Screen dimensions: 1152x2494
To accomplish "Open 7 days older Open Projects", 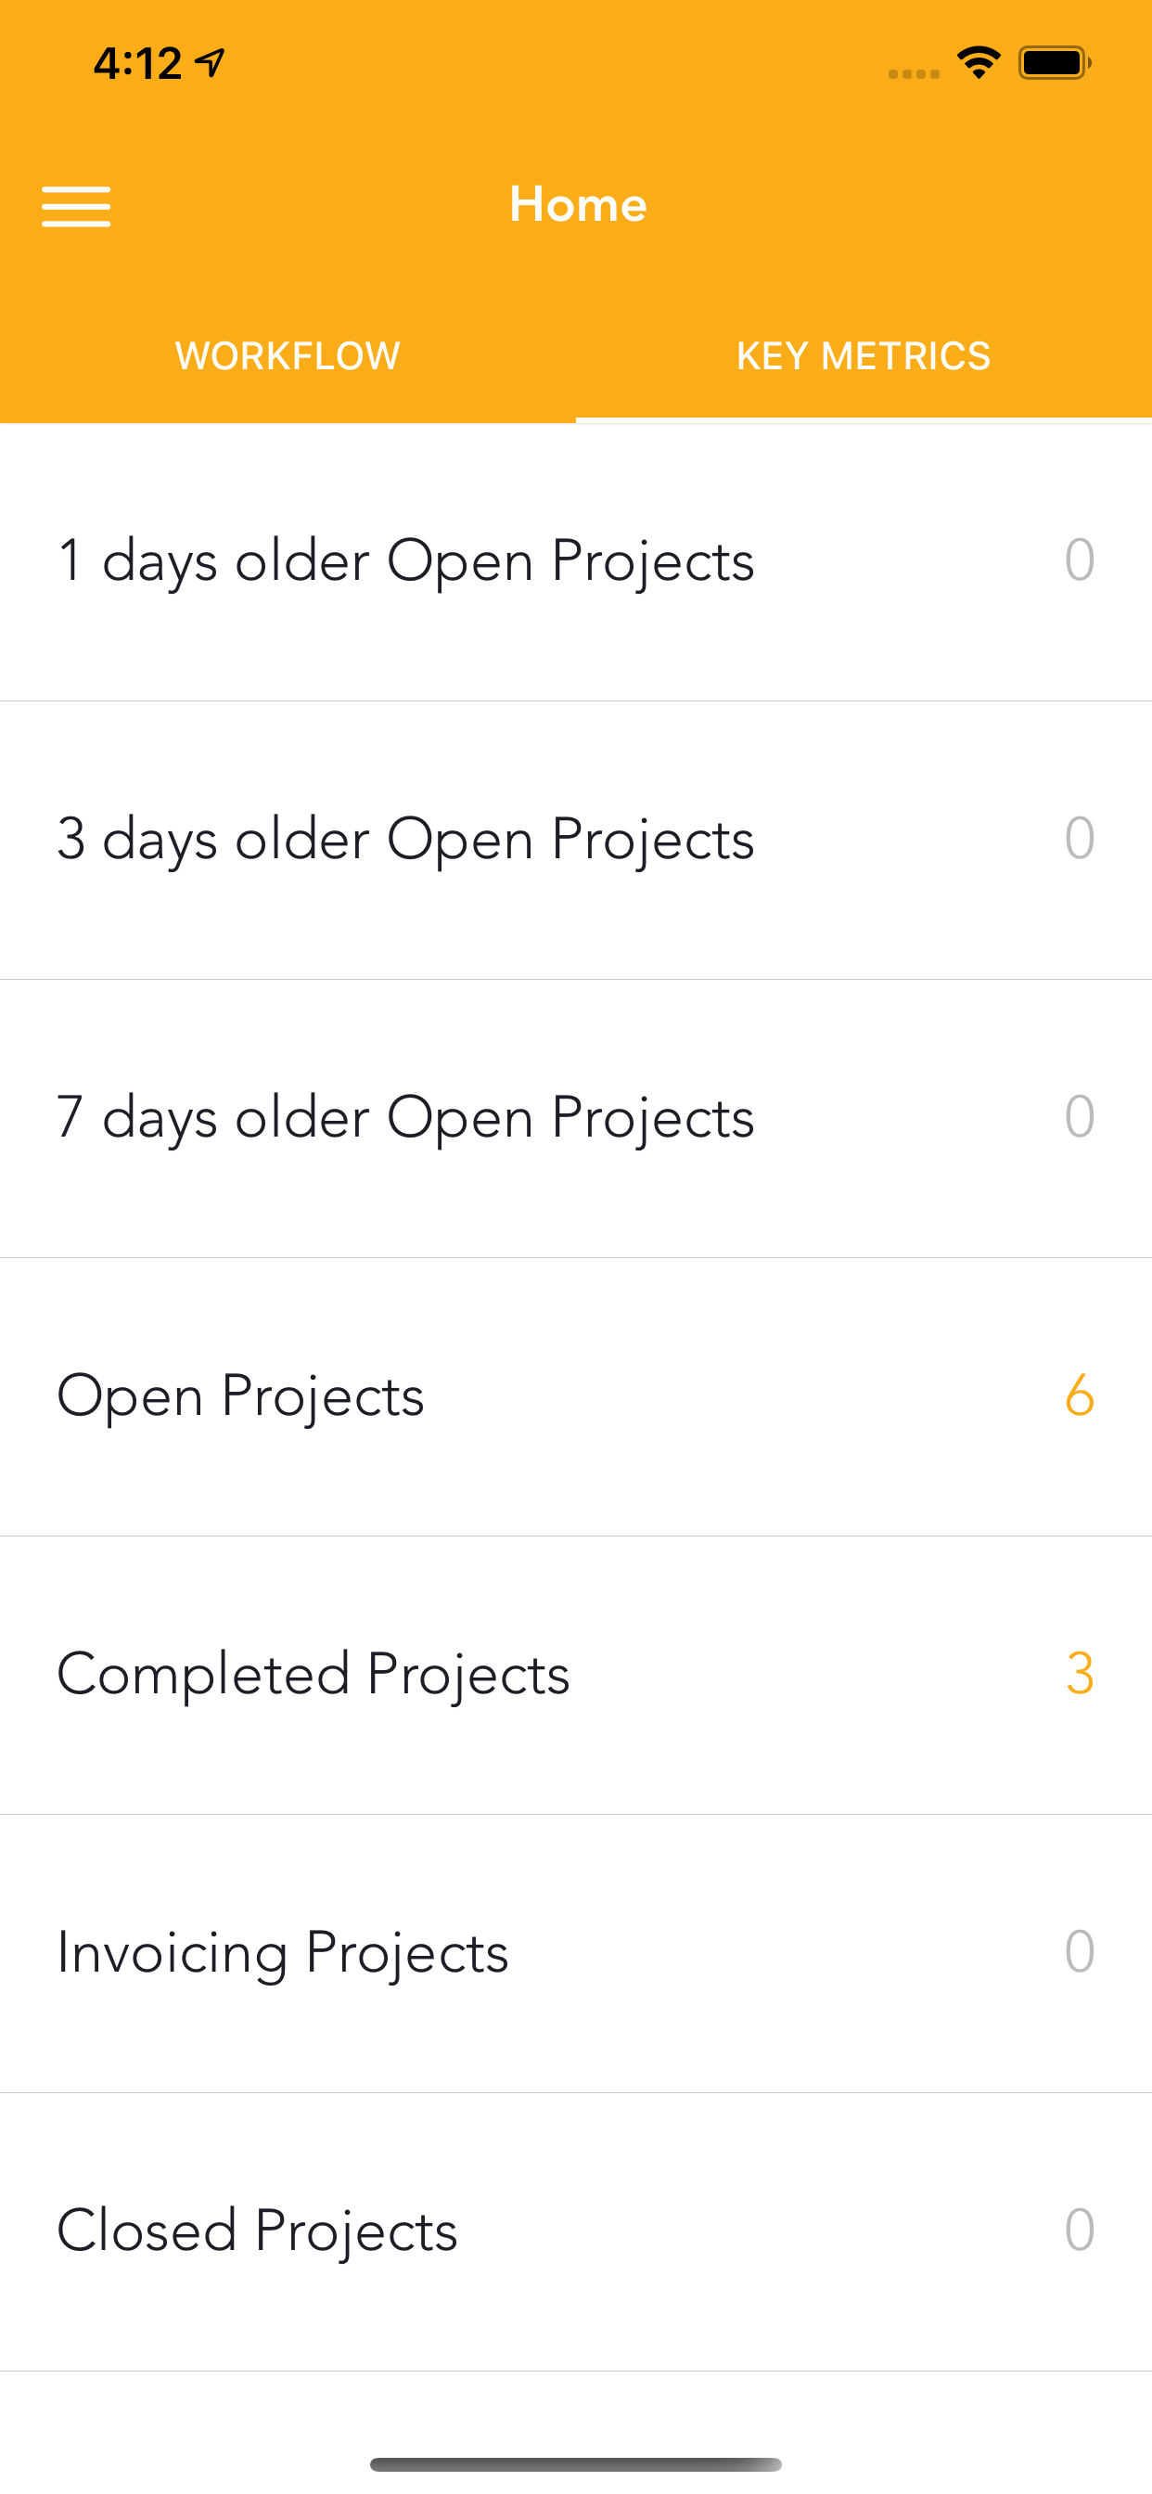I will point(576,1118).
